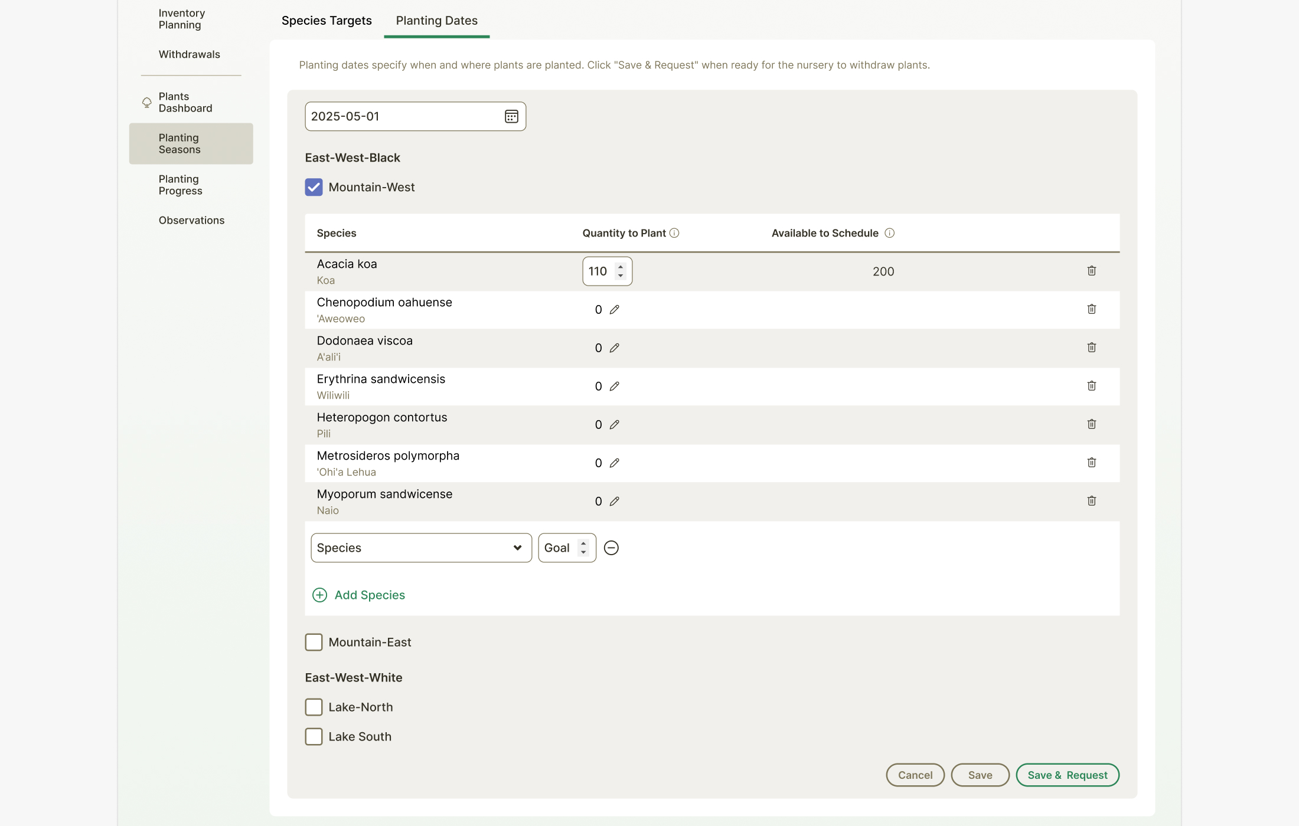Click the East-West-Black heading
The height and width of the screenshot is (826, 1299).
(353, 158)
